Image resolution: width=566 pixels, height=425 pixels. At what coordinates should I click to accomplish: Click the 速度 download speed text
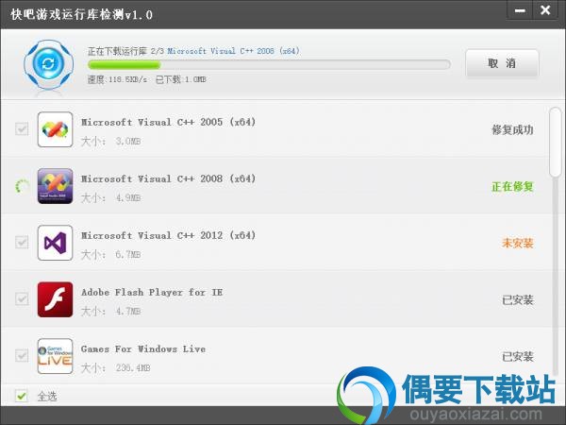click(x=117, y=79)
